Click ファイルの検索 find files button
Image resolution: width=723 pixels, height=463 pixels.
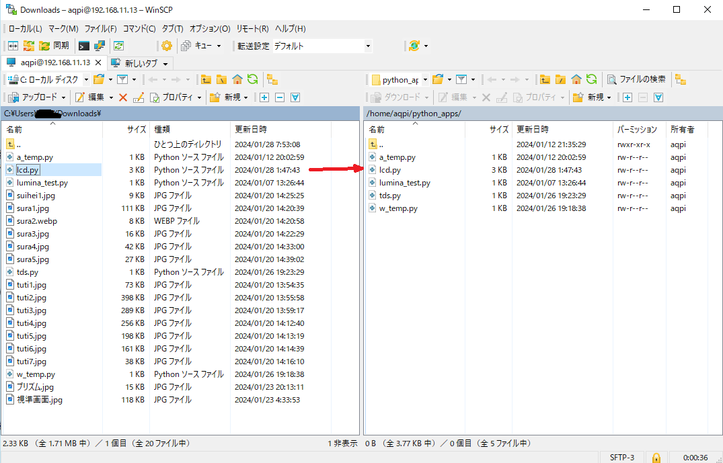click(x=636, y=79)
